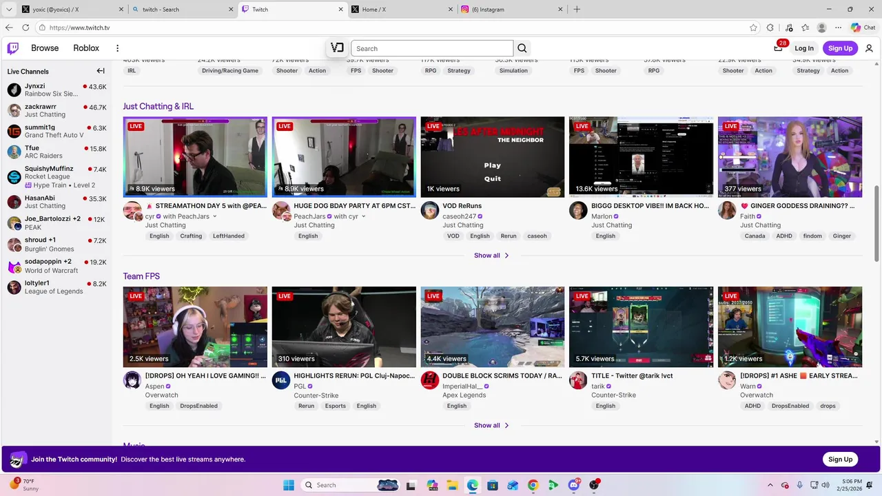Click the Twitch search input field
The image size is (882, 496).
432,48
